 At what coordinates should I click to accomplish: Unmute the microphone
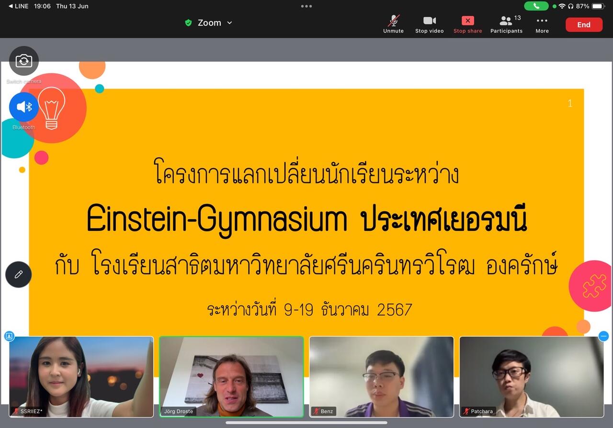click(x=393, y=24)
